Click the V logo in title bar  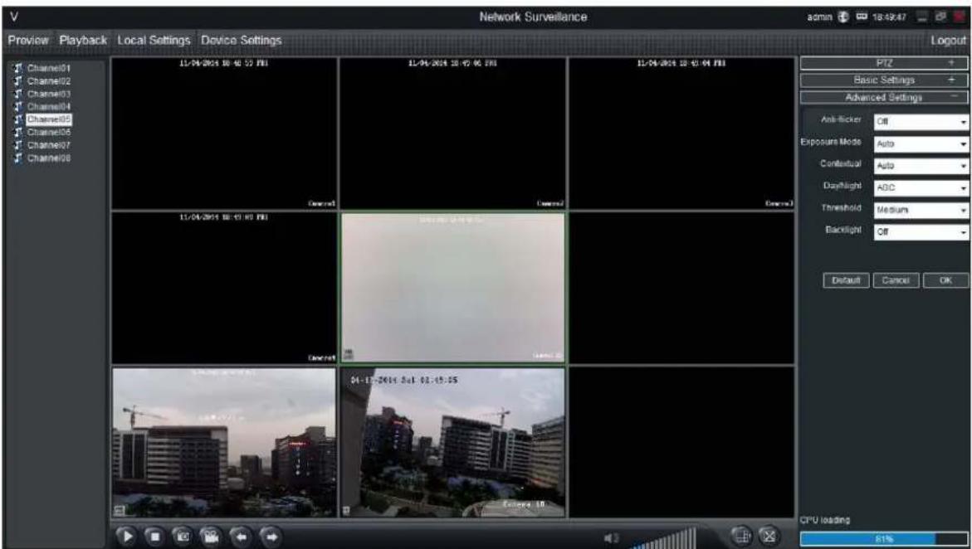pyautogui.click(x=13, y=17)
